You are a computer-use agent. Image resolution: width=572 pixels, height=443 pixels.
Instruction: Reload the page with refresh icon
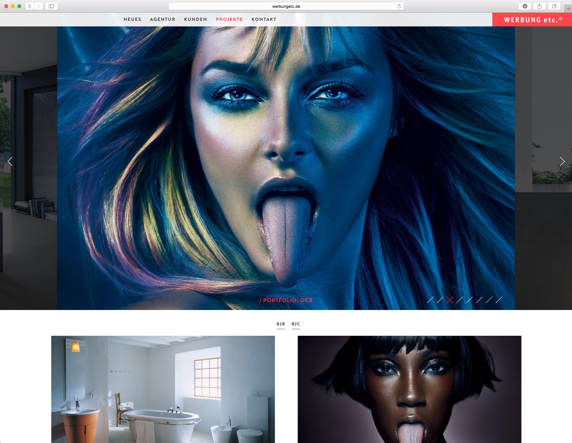pos(399,6)
